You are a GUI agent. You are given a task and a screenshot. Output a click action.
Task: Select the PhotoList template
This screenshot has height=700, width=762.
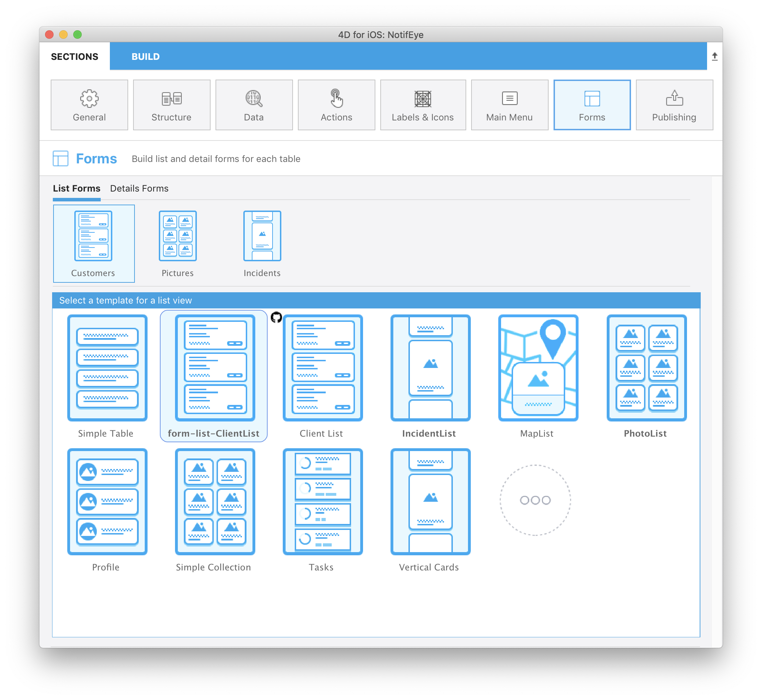point(644,366)
